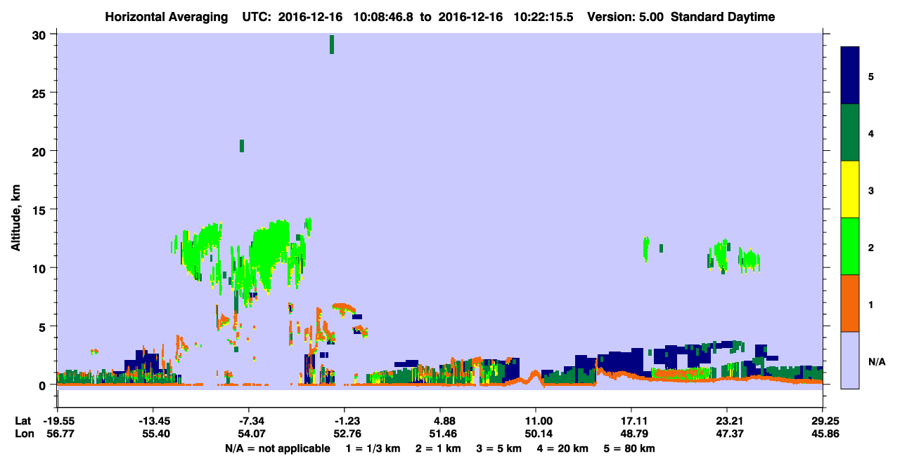Click longitude value 56.77
The width and height of the screenshot is (914, 468).
coord(59,434)
